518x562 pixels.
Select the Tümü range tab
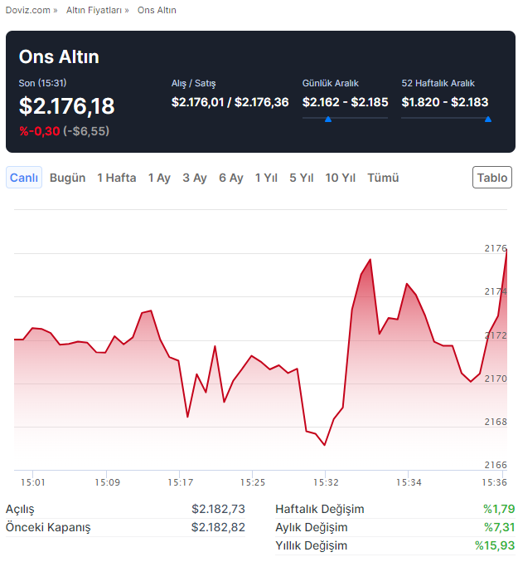point(383,178)
